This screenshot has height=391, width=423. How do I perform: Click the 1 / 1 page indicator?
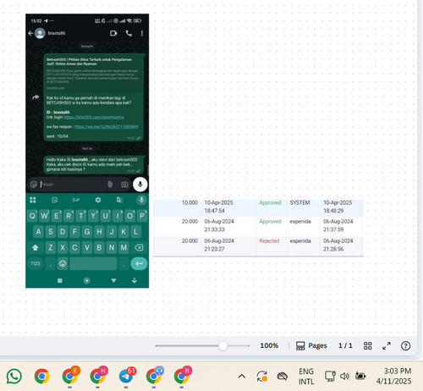click(345, 345)
